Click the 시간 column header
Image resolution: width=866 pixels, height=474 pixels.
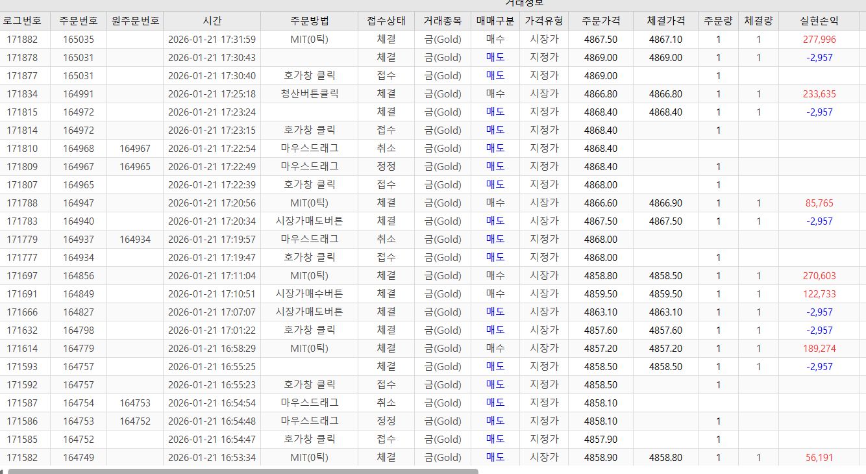tap(212, 21)
